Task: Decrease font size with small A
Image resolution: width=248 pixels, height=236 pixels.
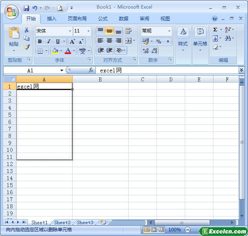Action: tap(81, 41)
